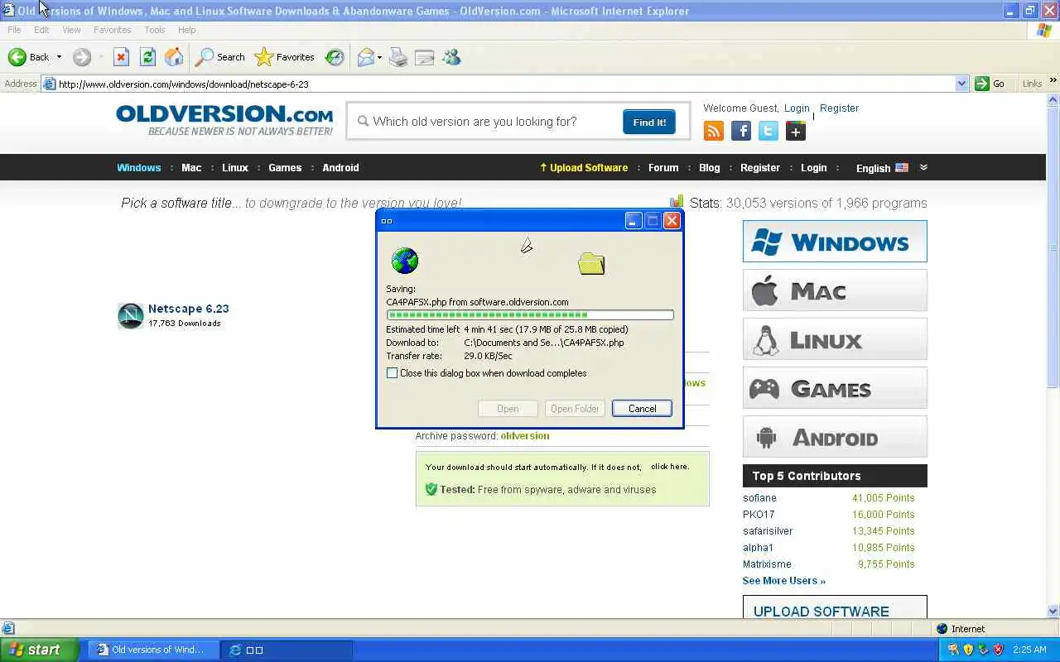Open the Messenger toolbar icon
Viewport: 1060px width, 662px height.
[x=451, y=57]
